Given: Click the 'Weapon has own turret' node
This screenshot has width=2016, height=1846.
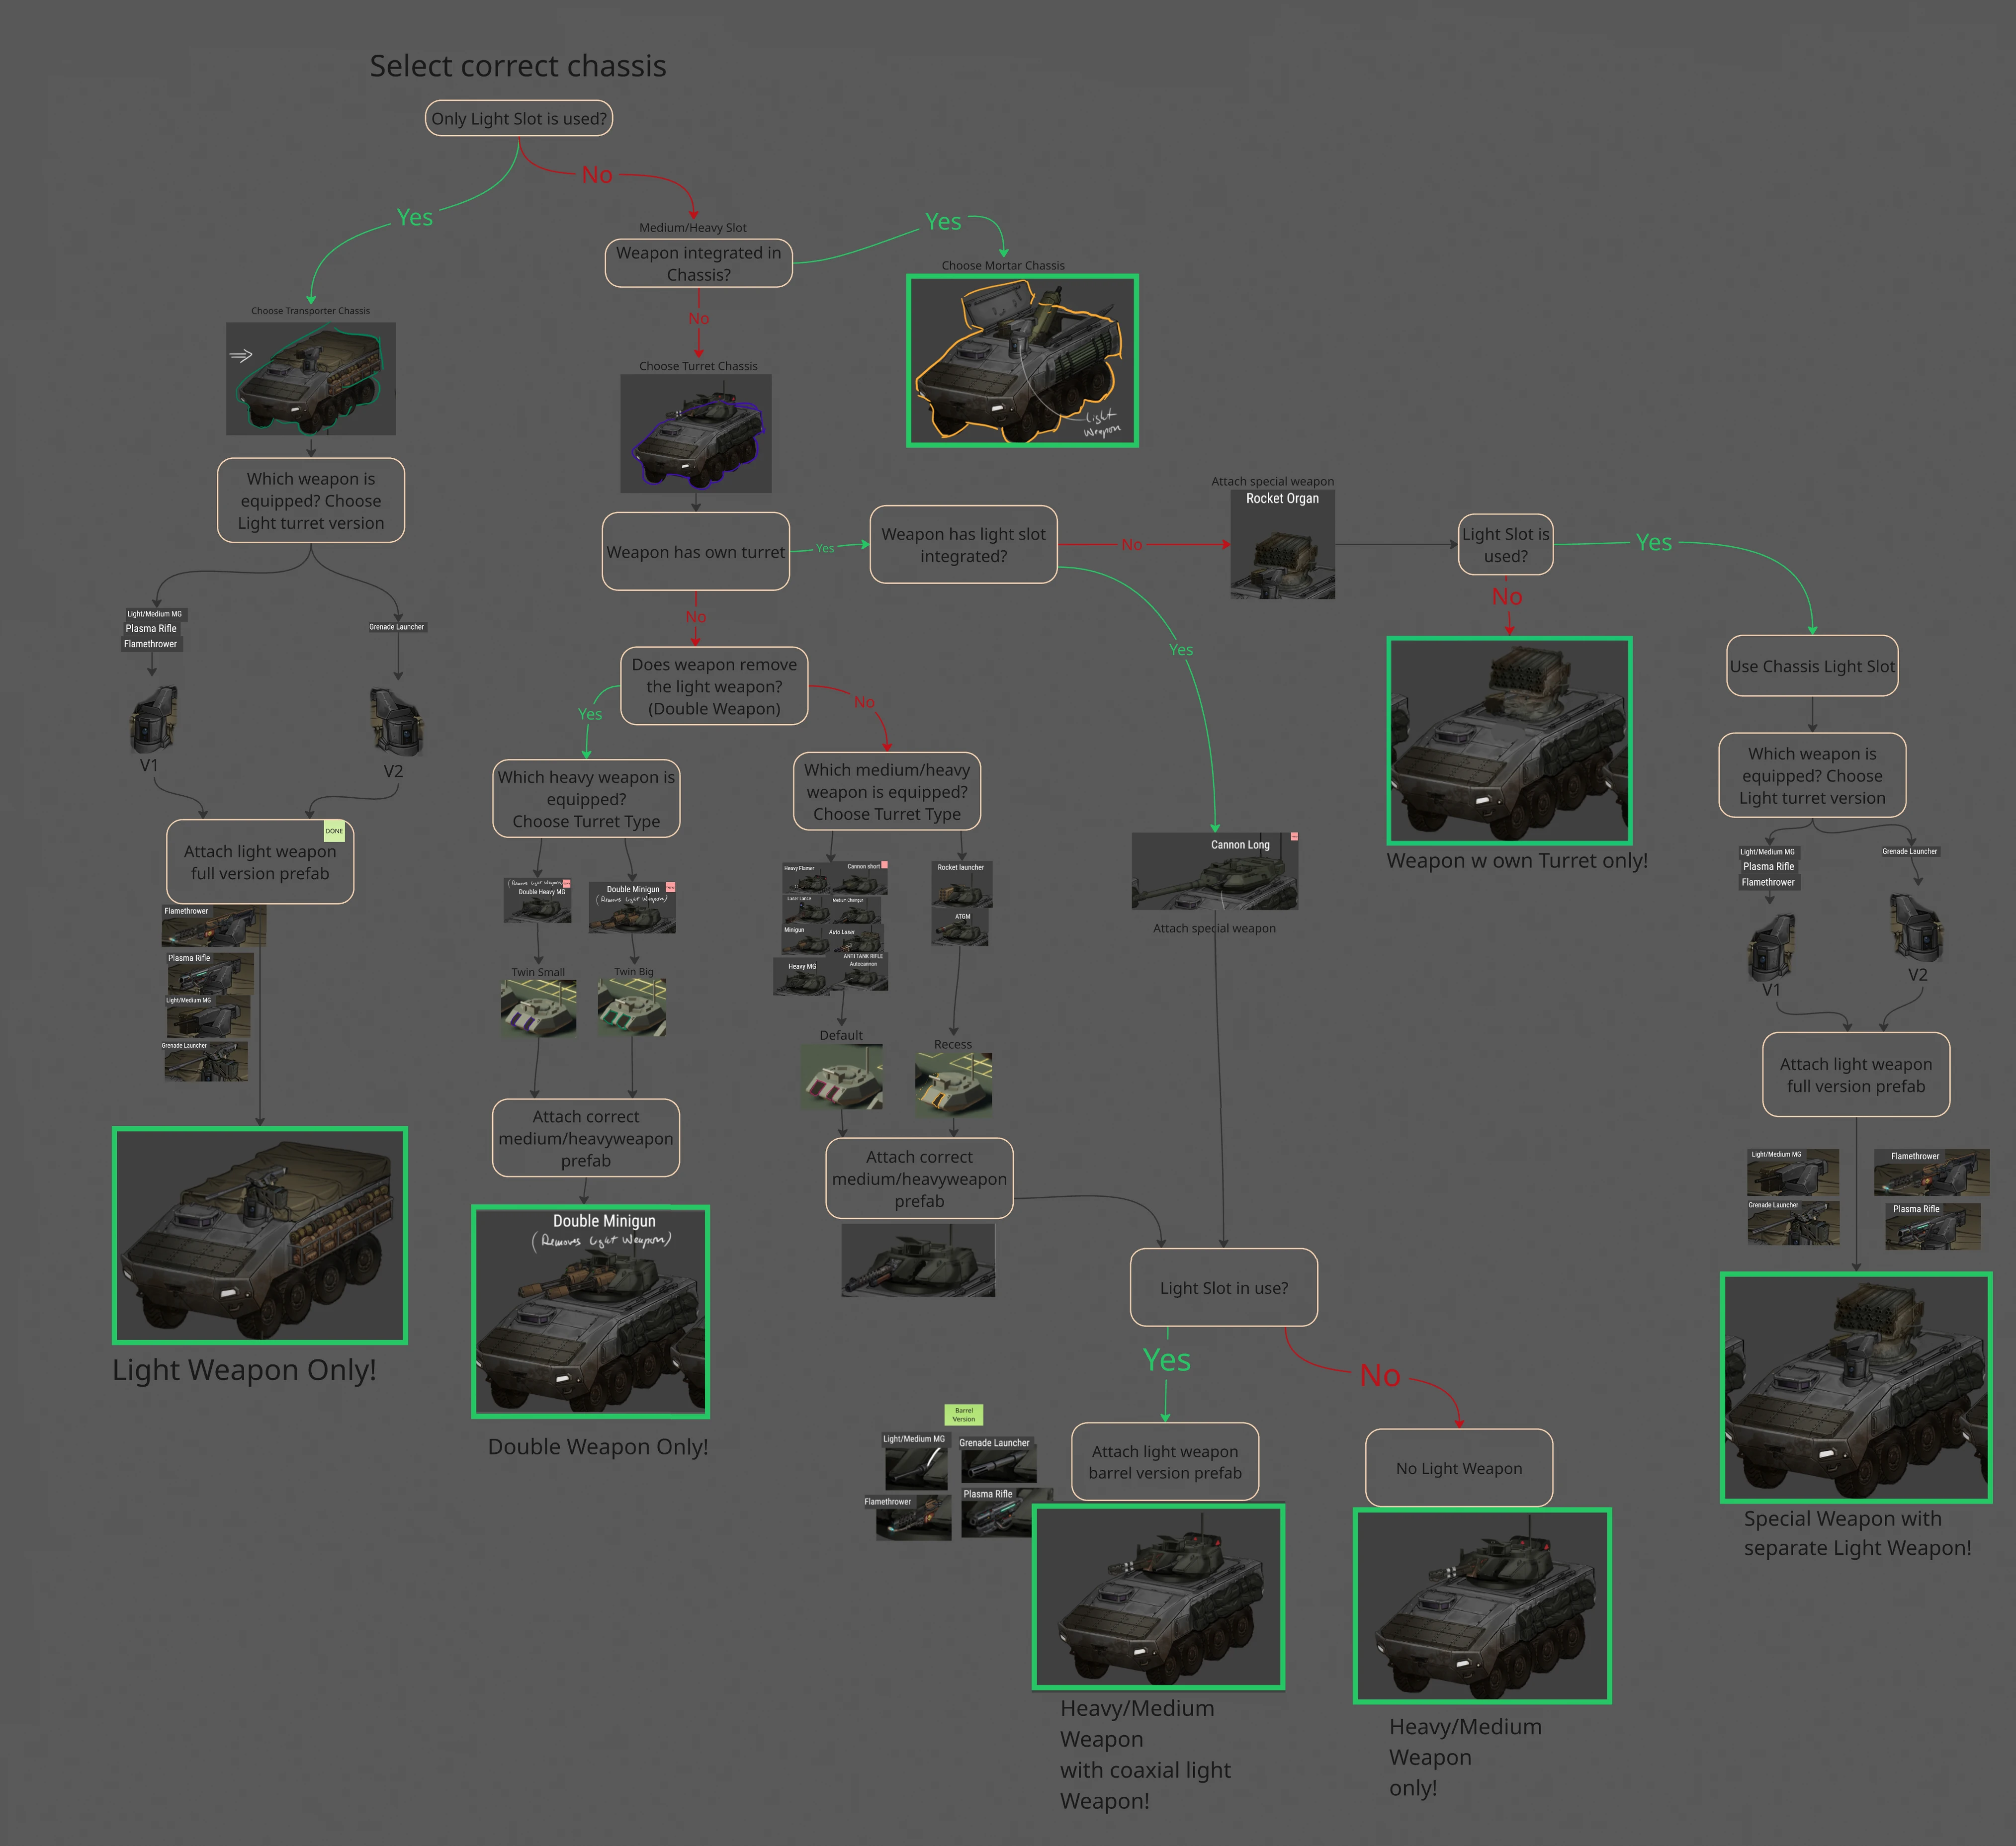Looking at the screenshot, I should tap(695, 552).
